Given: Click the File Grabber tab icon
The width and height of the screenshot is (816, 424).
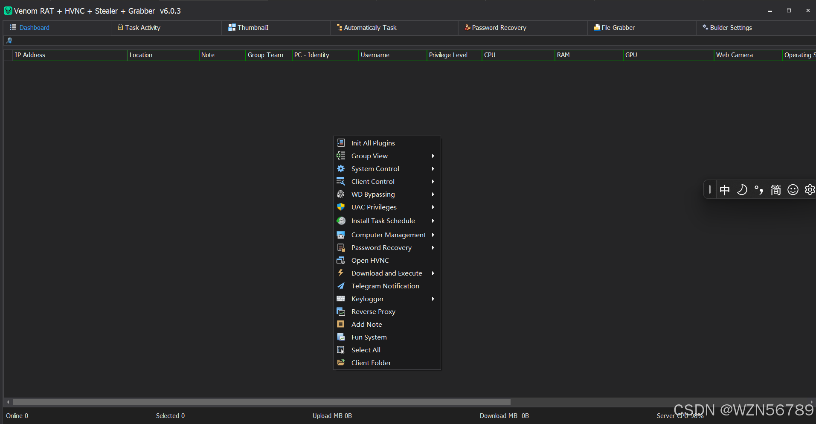Looking at the screenshot, I should coord(597,27).
